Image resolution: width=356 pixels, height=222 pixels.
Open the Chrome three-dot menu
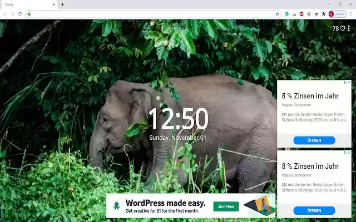pos(351,14)
